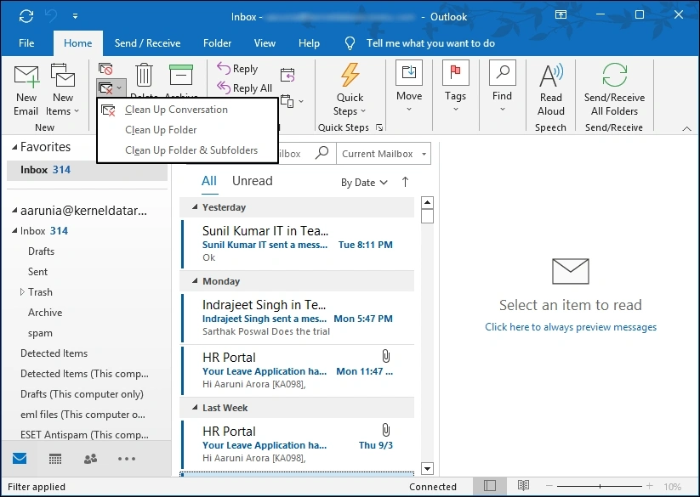
Task: Select the Home tab
Action: tap(77, 43)
